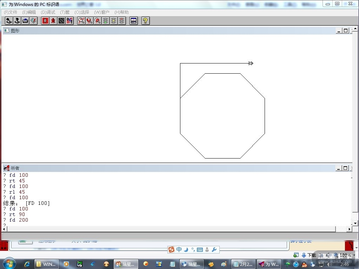Click the monitor window icon in toolbar

coord(133,21)
